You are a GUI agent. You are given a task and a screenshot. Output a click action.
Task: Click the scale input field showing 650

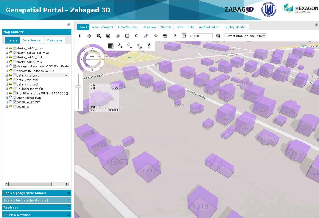tap(203, 36)
